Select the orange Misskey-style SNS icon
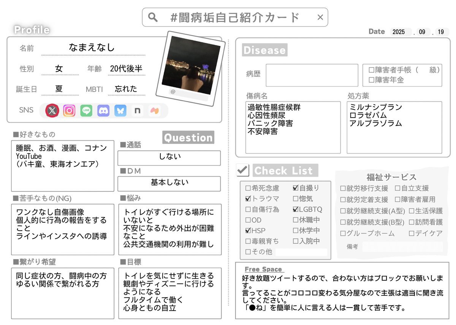 point(154,111)
